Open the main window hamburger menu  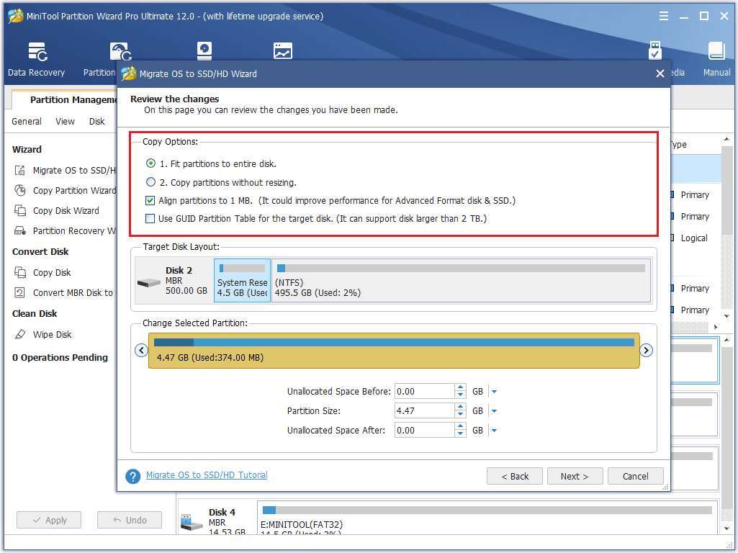pyautogui.click(x=664, y=16)
